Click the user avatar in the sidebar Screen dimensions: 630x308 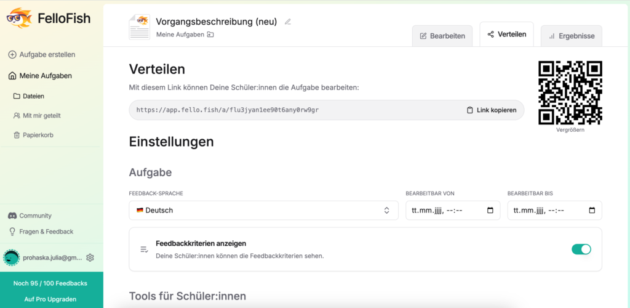pyautogui.click(x=11, y=257)
